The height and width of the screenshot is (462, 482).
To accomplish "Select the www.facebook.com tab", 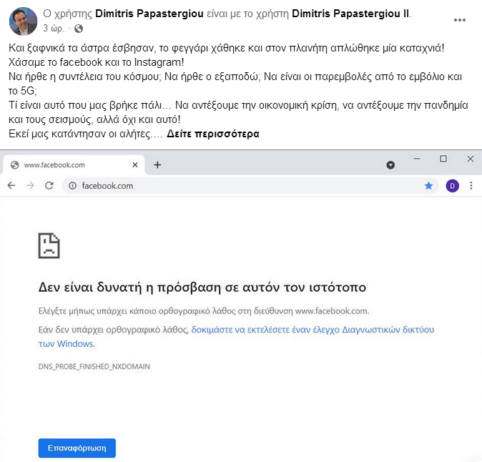I will (x=74, y=165).
